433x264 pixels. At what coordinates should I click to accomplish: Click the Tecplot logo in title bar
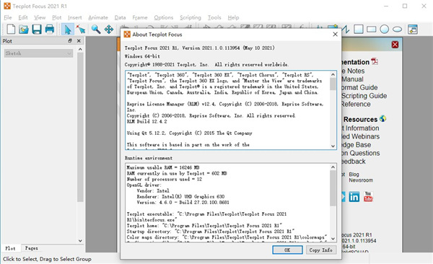pyautogui.click(x=7, y=6)
